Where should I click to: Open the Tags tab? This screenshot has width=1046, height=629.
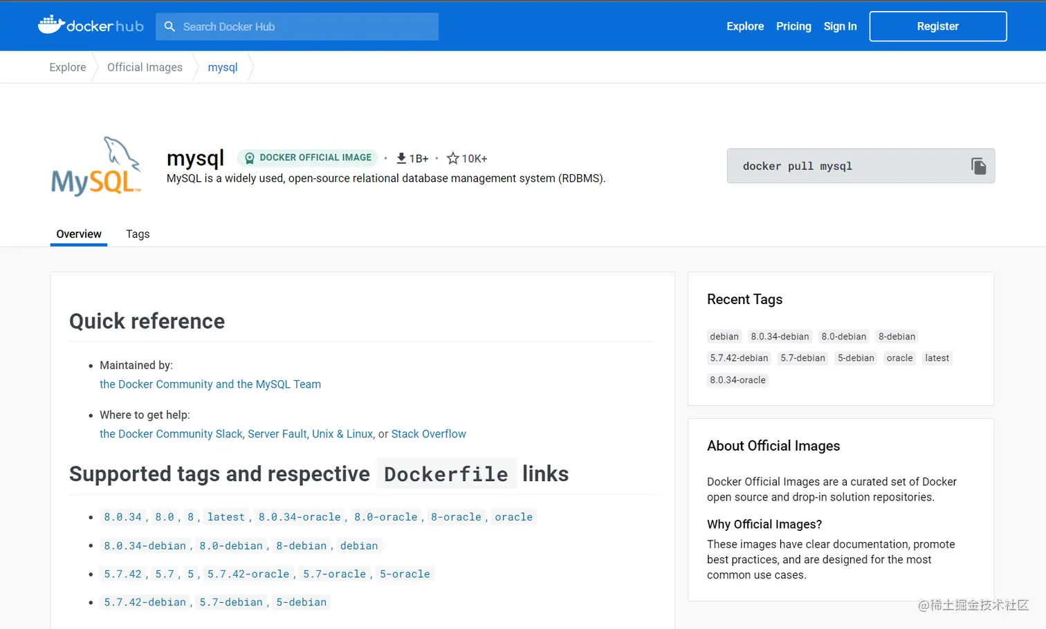tap(138, 234)
